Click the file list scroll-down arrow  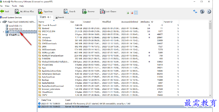click(210, 95)
